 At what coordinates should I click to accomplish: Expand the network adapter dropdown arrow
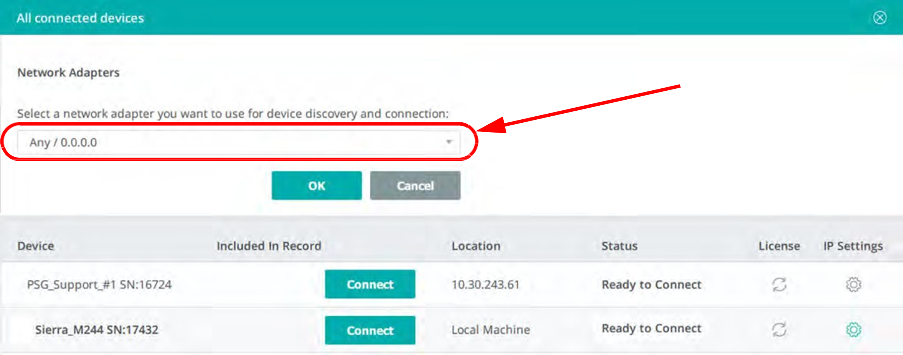coord(449,142)
